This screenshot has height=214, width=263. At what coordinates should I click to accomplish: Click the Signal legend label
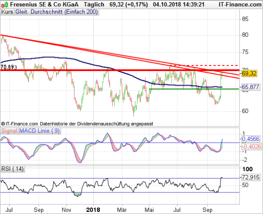point(9,131)
